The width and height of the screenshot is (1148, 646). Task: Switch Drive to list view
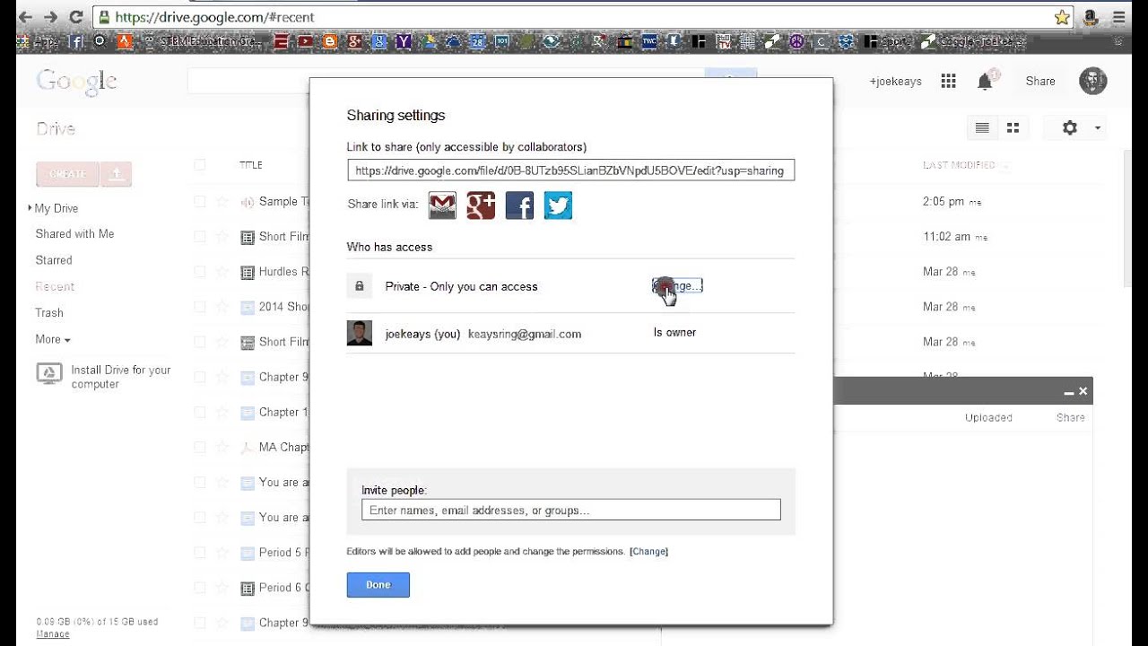(x=982, y=128)
